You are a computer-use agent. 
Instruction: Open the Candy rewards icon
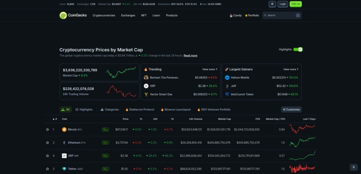pyautogui.click(x=231, y=15)
